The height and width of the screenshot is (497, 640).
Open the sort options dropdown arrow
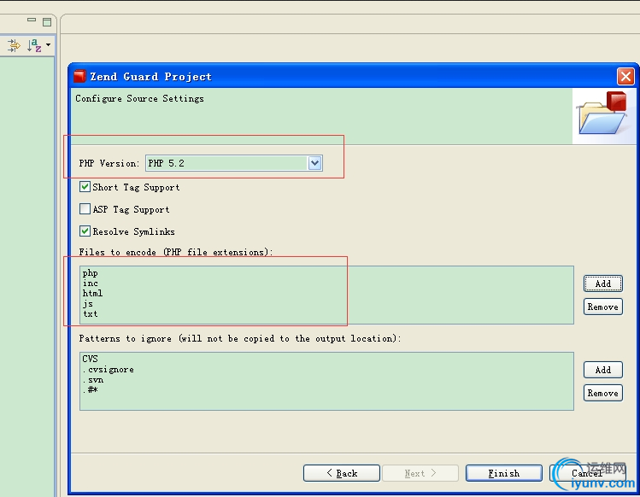click(48, 44)
